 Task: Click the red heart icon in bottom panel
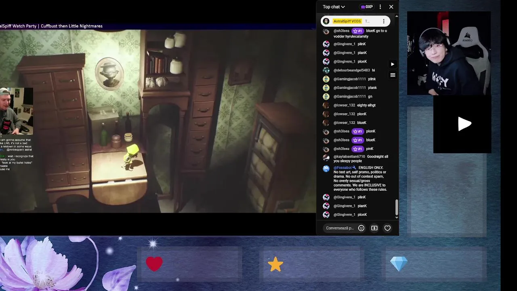pyautogui.click(x=154, y=264)
